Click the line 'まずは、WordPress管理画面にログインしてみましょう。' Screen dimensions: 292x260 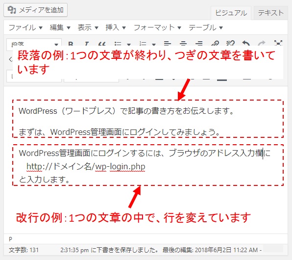tap(120, 132)
